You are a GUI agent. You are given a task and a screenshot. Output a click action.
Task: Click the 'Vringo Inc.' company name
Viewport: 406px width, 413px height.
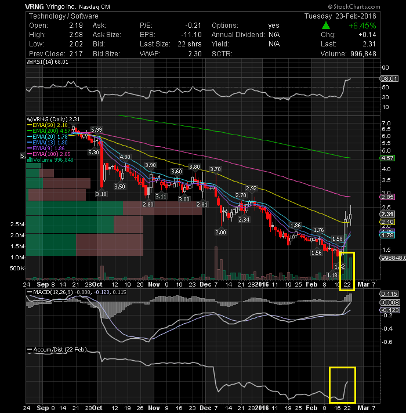point(61,6)
